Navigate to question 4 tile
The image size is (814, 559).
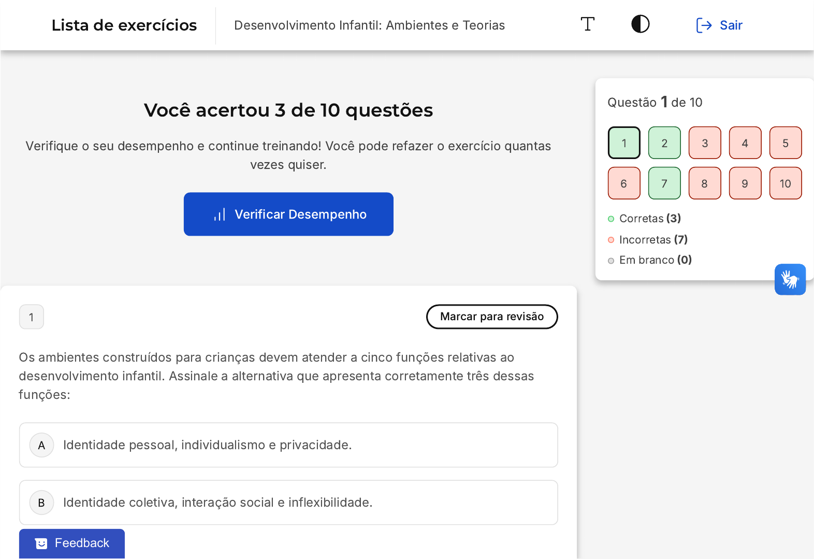745,143
